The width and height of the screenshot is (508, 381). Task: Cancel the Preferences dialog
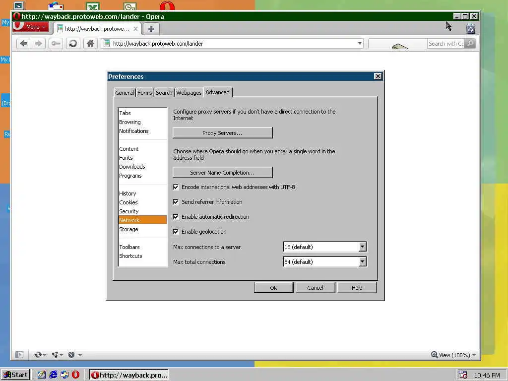[315, 287]
